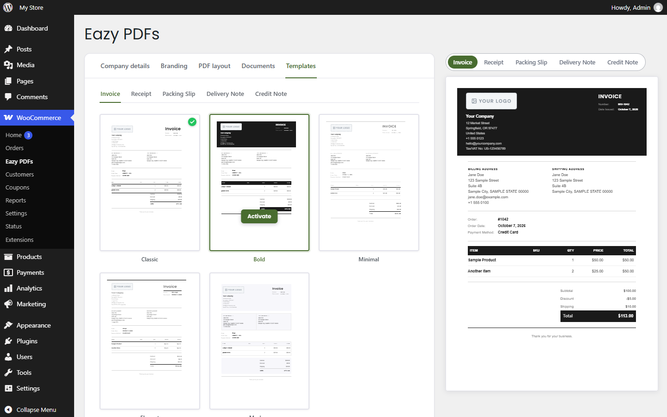Open the Company details tab
Image resolution: width=667 pixels, height=417 pixels.
click(x=125, y=66)
